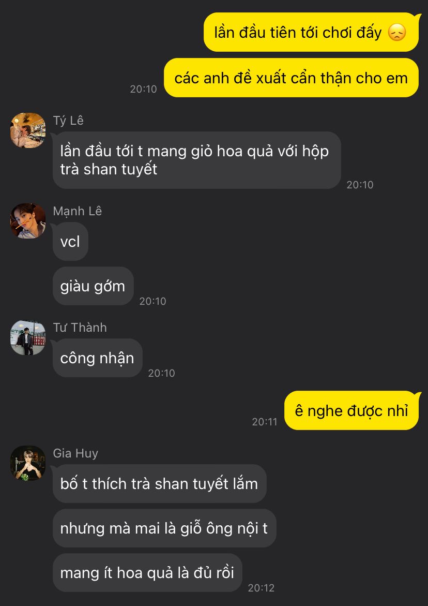The width and height of the screenshot is (428, 606).
Task: Tap Tý Lê's message about trà shan tuyết
Action: 197,160
